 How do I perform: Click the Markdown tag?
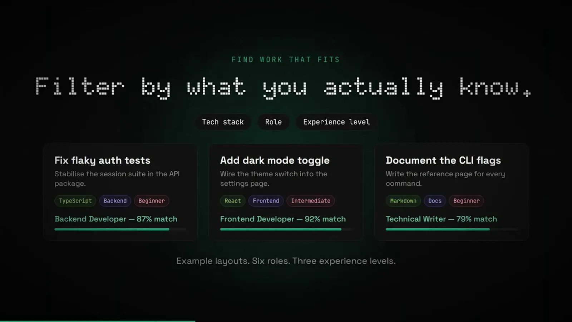coord(403,201)
